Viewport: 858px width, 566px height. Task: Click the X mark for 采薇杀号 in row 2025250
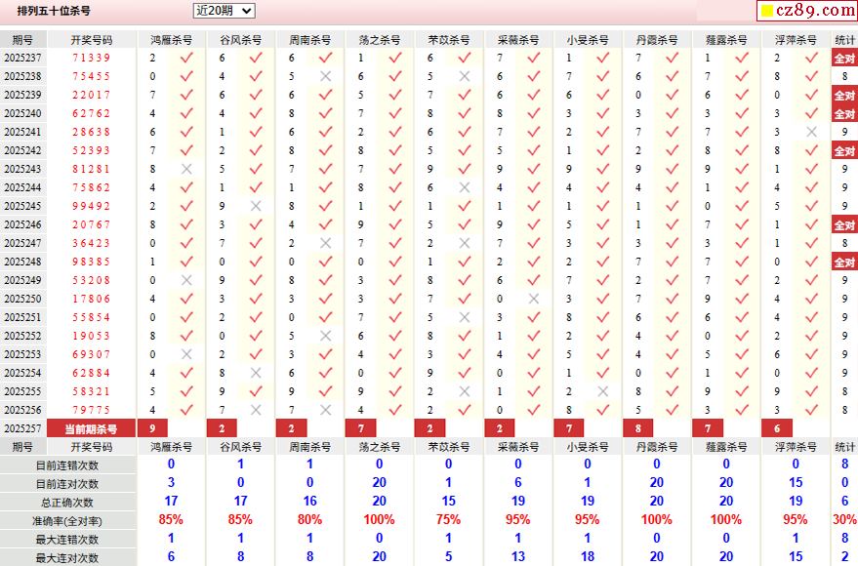[x=534, y=299]
